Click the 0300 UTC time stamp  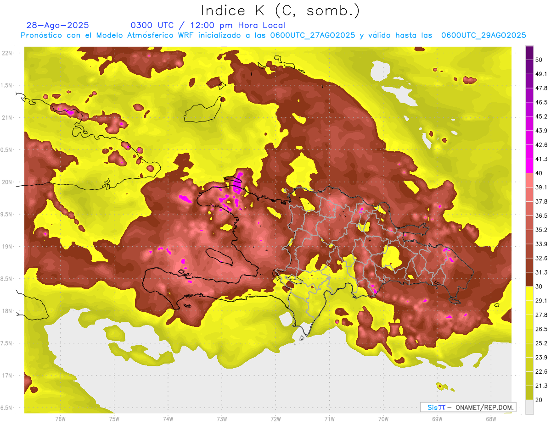(152, 25)
